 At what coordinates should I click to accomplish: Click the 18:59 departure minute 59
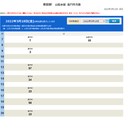click(30, 103)
